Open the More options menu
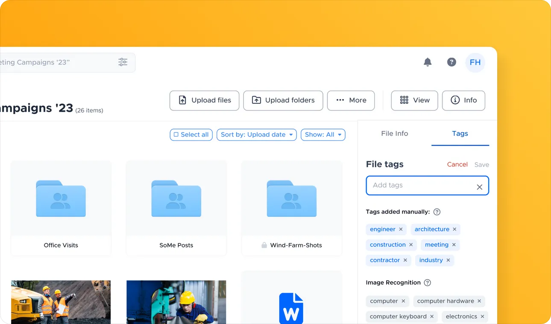The height and width of the screenshot is (324, 551). pos(351,100)
